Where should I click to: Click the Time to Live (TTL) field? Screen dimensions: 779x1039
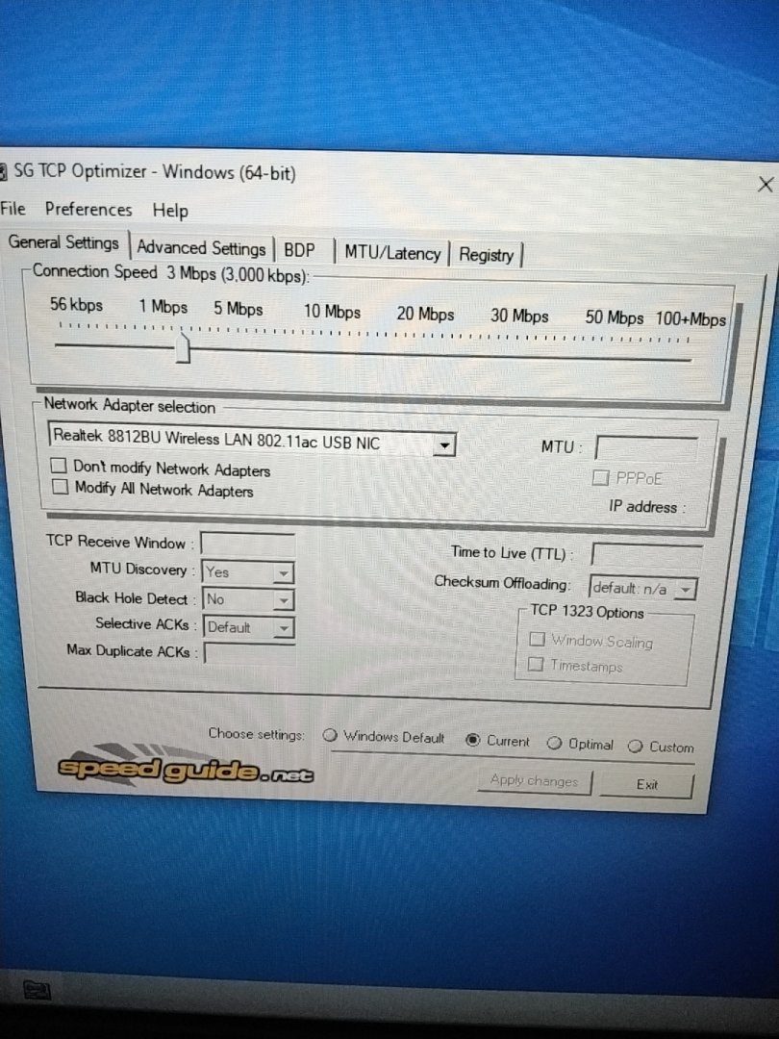[646, 555]
